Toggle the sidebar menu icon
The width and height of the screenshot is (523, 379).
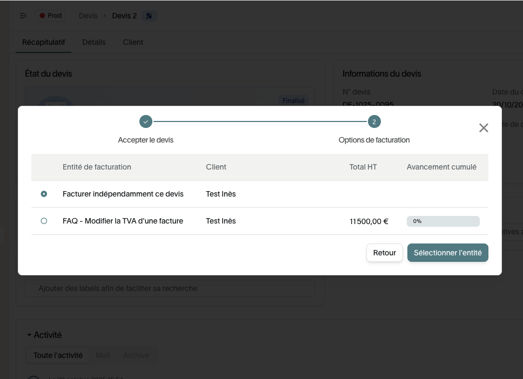[x=23, y=16]
